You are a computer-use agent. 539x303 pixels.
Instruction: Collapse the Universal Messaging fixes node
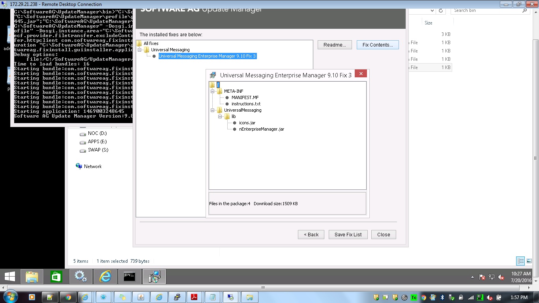140,50
